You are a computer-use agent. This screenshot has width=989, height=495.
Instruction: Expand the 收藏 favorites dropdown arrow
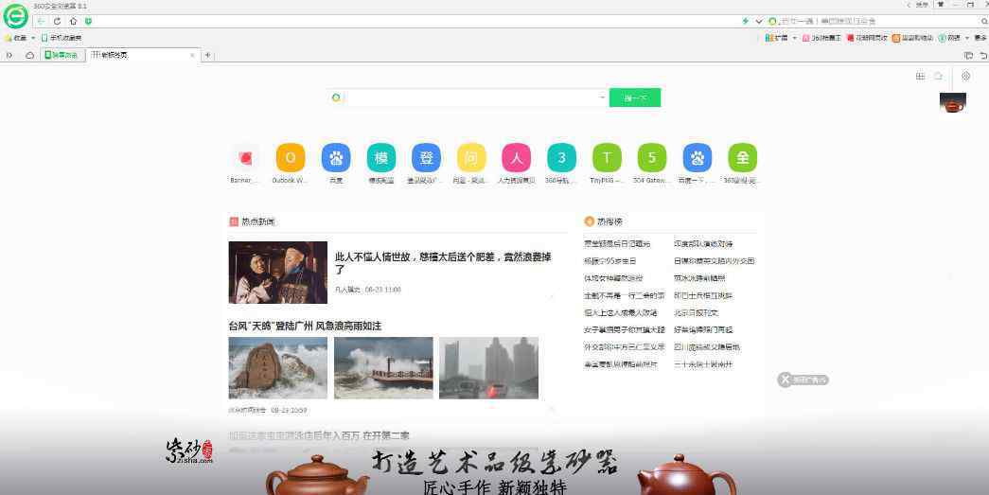(x=33, y=38)
